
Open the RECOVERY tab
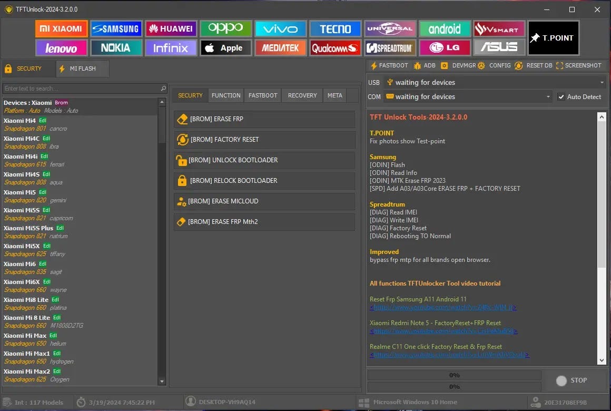pyautogui.click(x=302, y=95)
